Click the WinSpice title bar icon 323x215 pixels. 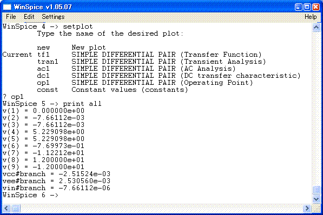point(7,7)
